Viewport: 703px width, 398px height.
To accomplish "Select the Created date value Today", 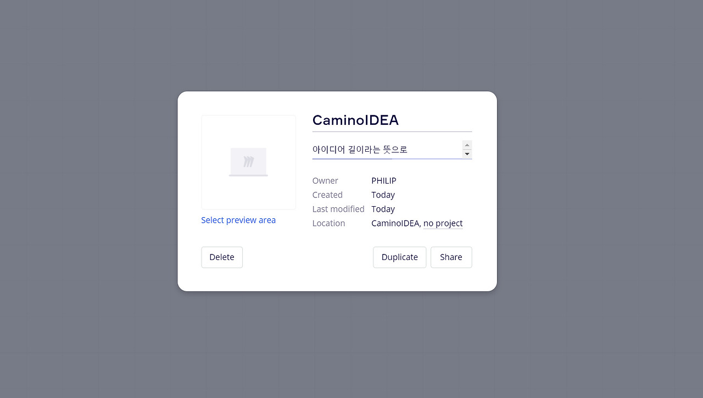I will point(383,195).
